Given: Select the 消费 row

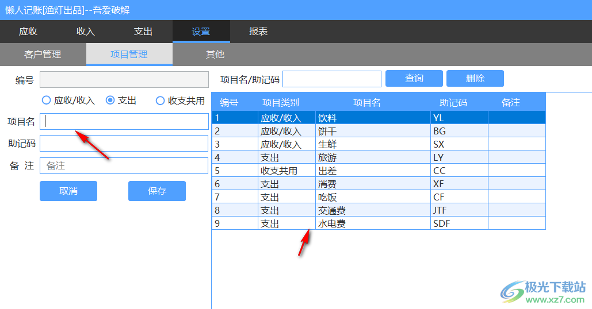Looking at the screenshot, I should point(379,184).
